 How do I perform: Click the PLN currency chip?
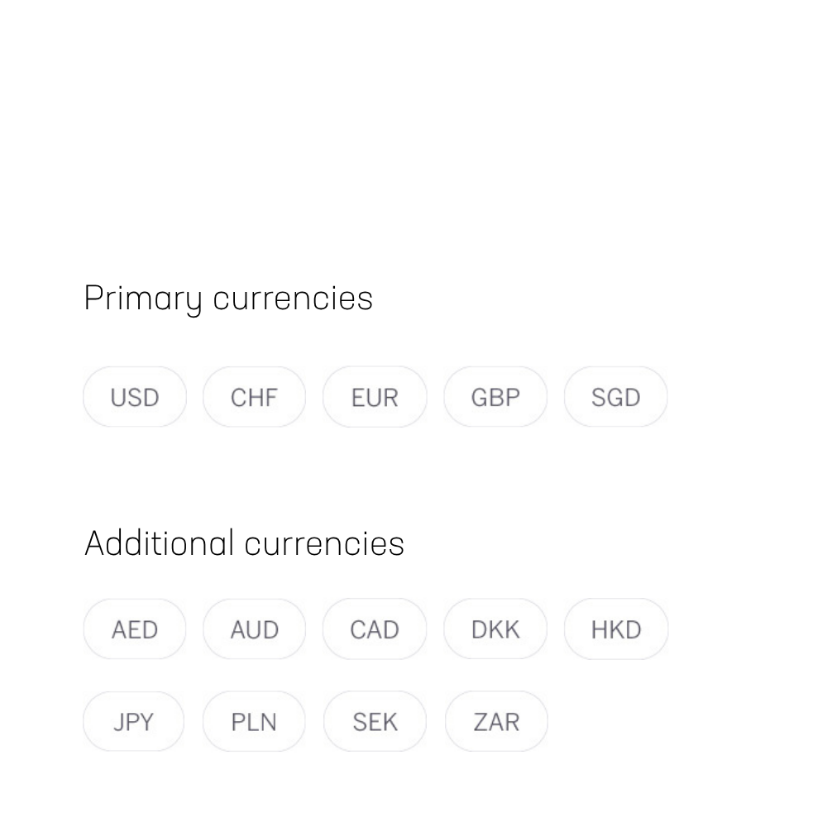[254, 721]
